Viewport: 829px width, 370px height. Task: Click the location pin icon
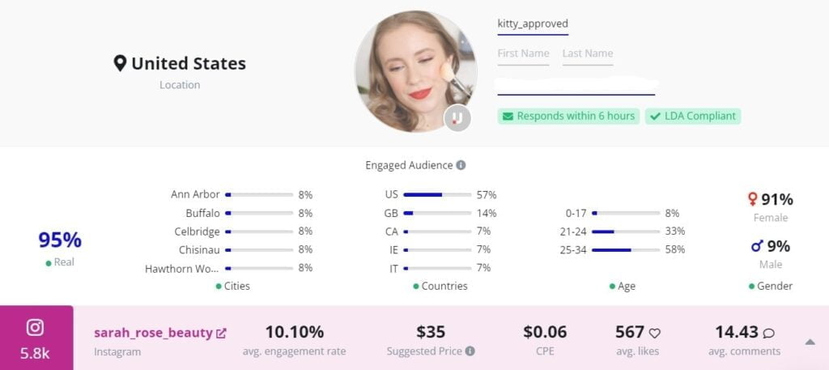(x=120, y=63)
